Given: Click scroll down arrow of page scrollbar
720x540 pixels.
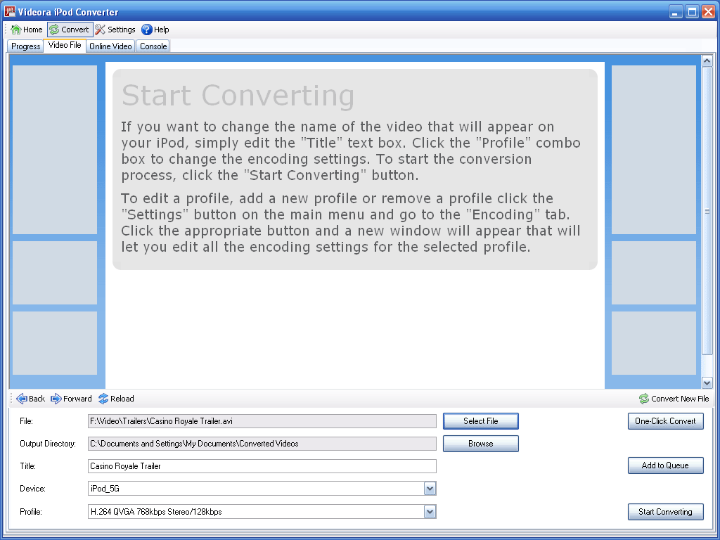Looking at the screenshot, I should tap(707, 382).
